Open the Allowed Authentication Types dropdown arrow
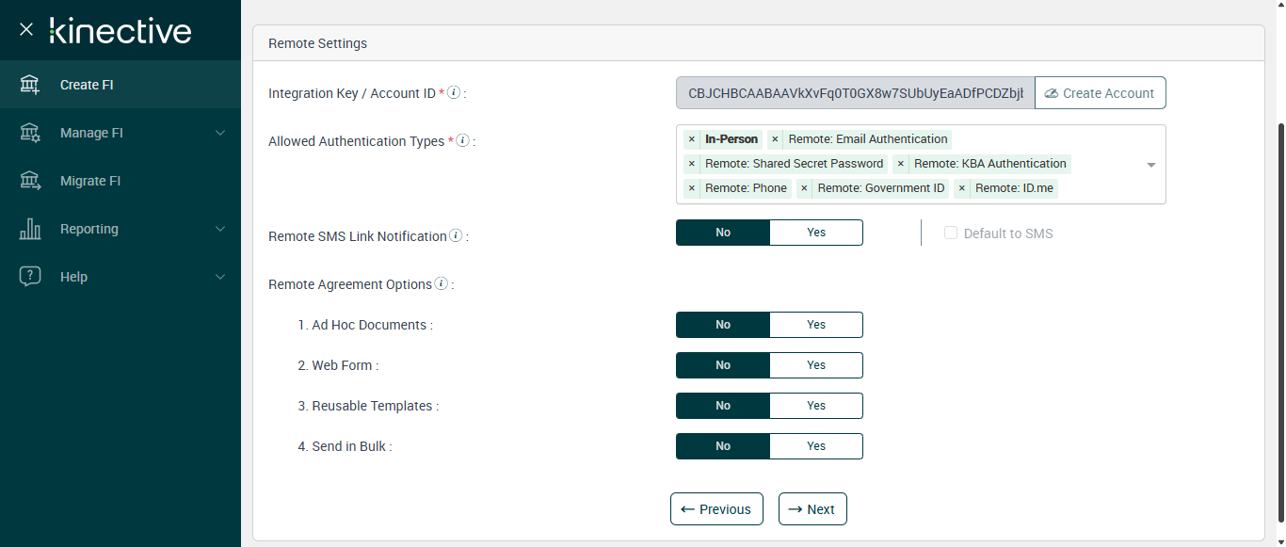Image resolution: width=1286 pixels, height=547 pixels. point(1150,165)
